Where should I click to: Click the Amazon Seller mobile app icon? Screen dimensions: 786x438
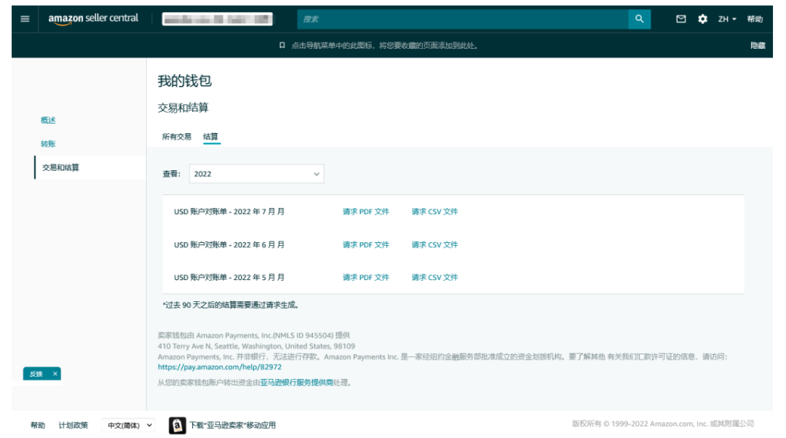click(x=177, y=426)
